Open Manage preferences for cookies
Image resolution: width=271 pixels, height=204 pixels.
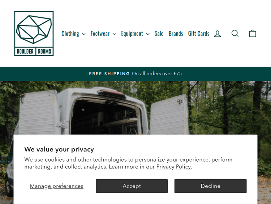[57, 186]
